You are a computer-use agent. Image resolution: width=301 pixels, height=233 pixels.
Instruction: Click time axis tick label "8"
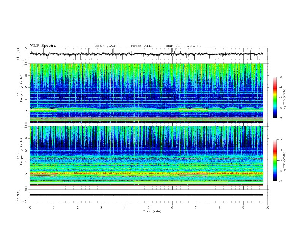[x=220, y=207]
